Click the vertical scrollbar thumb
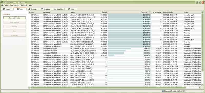 pyautogui.click(x=203, y=42)
